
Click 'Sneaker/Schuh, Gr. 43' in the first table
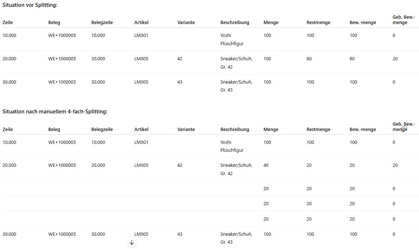236,86
